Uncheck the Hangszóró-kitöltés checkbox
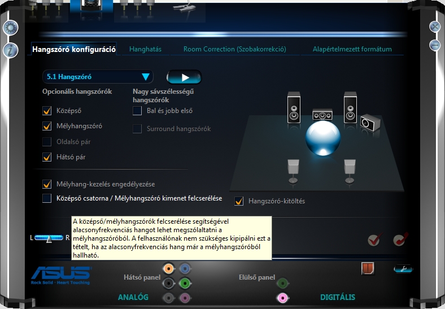Image resolution: width=445 pixels, height=309 pixels. (x=239, y=201)
